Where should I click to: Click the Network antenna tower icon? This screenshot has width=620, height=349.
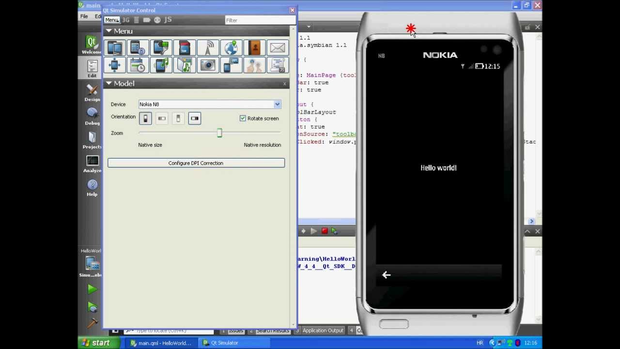[208, 48]
